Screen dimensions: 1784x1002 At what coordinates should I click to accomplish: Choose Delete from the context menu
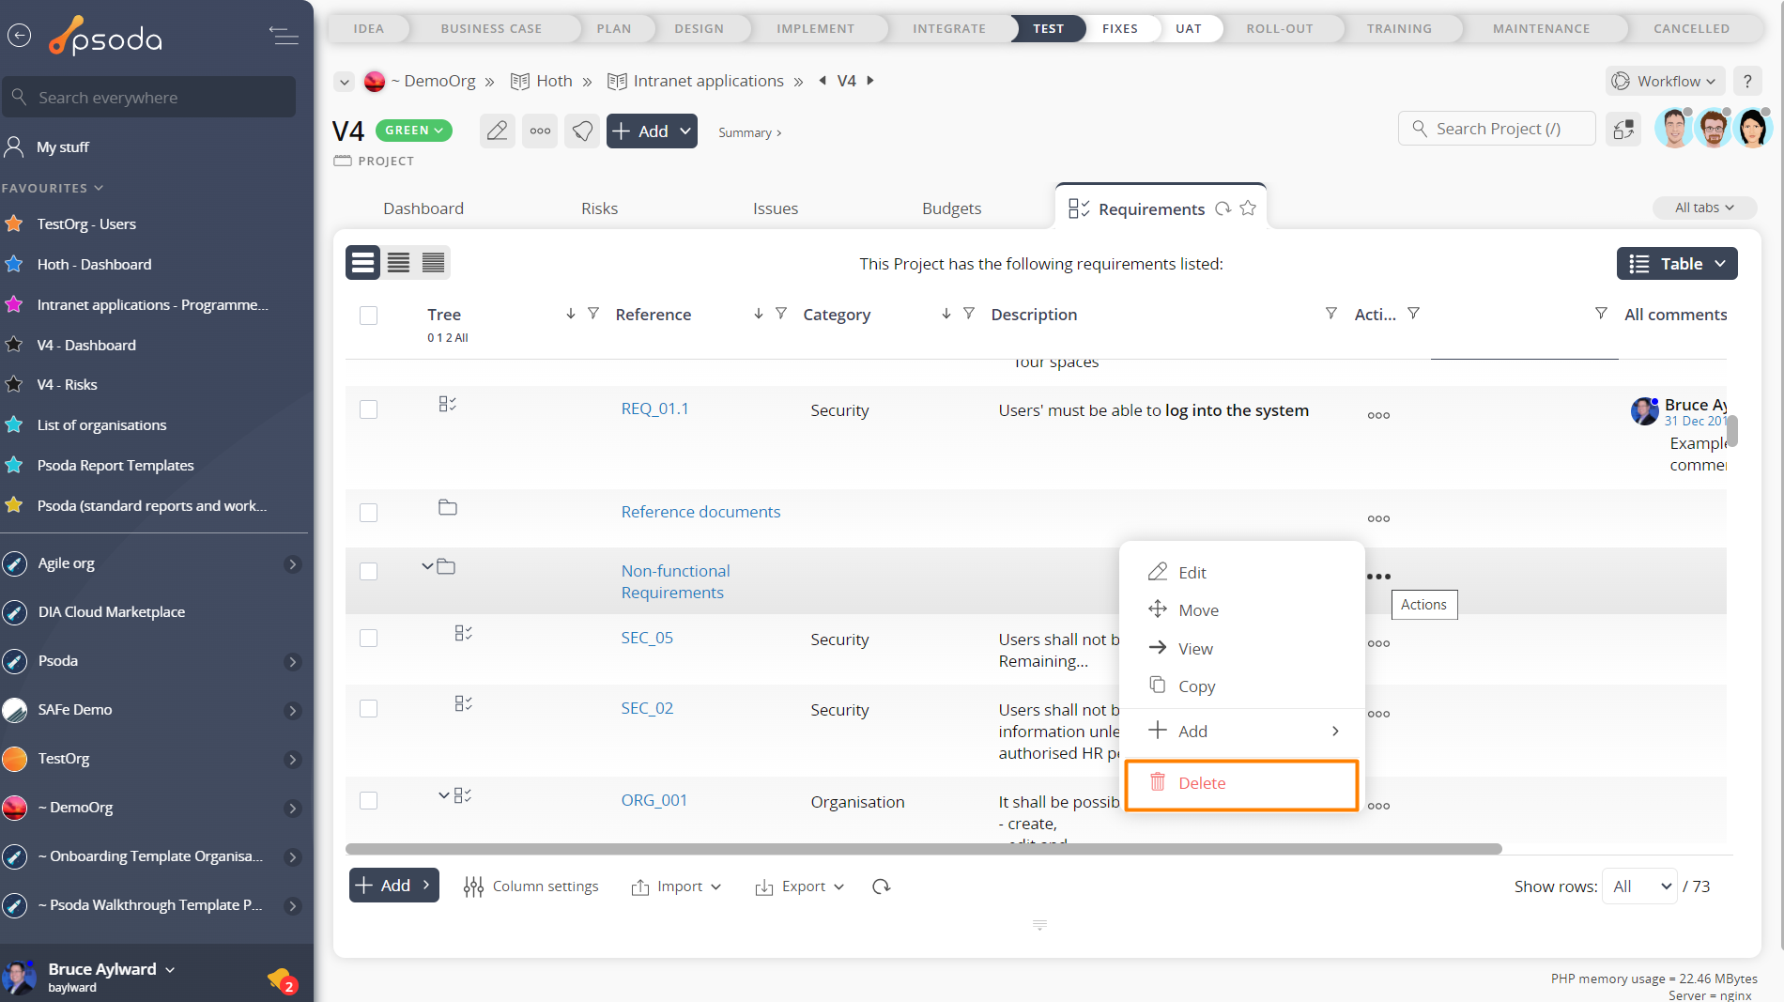1241,783
